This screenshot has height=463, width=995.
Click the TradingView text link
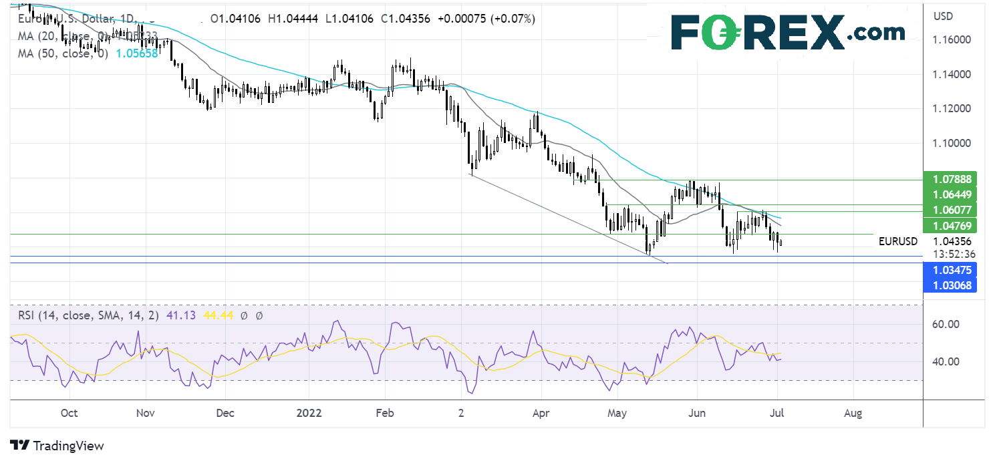click(68, 446)
